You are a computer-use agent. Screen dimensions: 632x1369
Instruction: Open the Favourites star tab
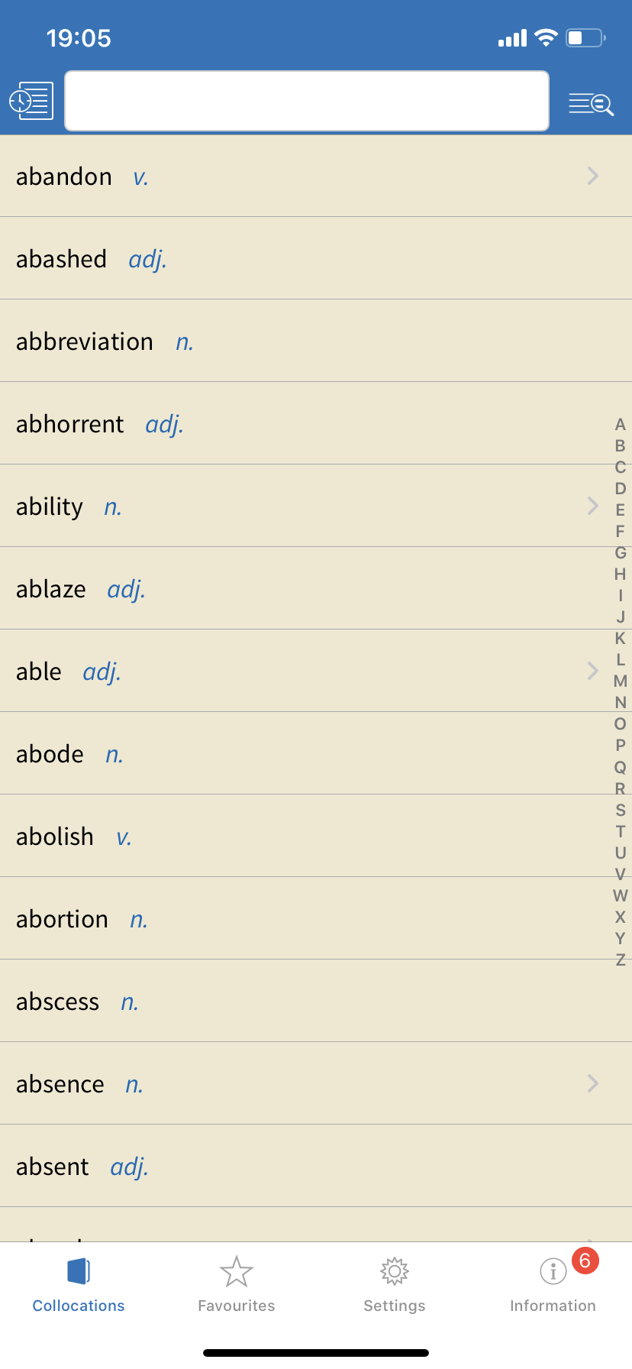tap(237, 1284)
